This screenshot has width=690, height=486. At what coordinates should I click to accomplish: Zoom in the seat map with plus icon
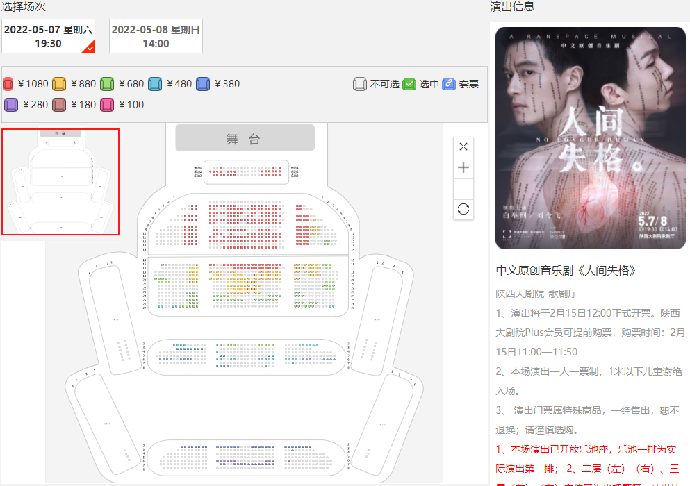(463, 167)
